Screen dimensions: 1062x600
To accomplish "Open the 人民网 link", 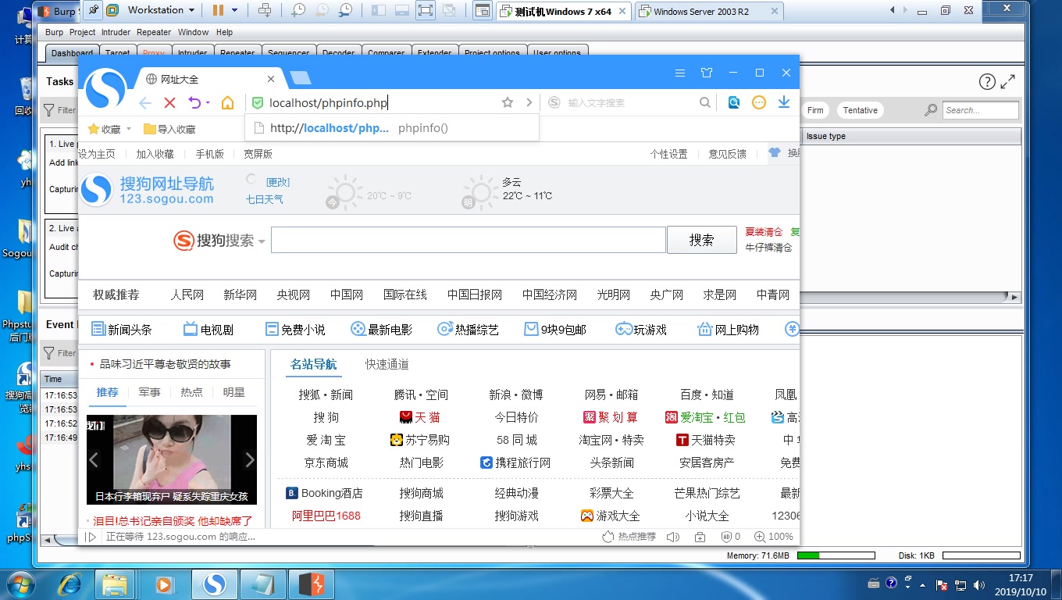I will tap(187, 295).
